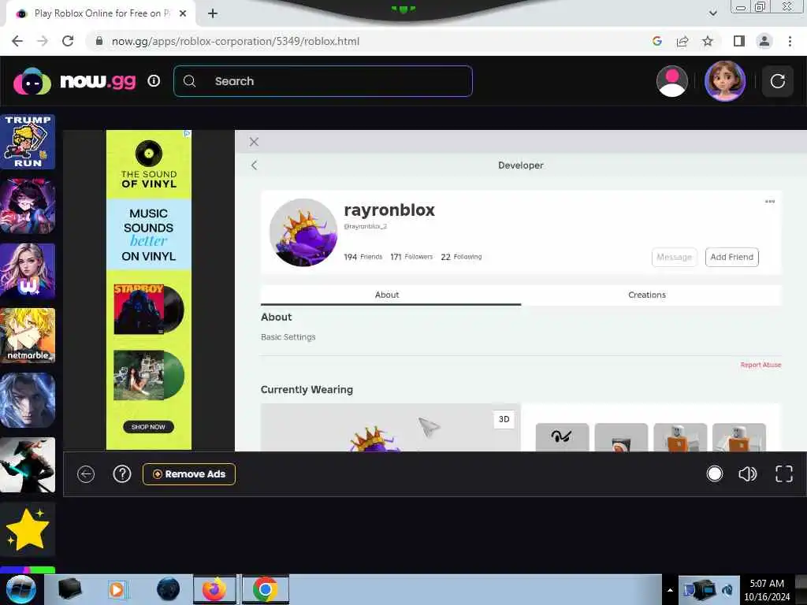Click the Google icon in address bar
The image size is (807, 605).
pos(656,41)
